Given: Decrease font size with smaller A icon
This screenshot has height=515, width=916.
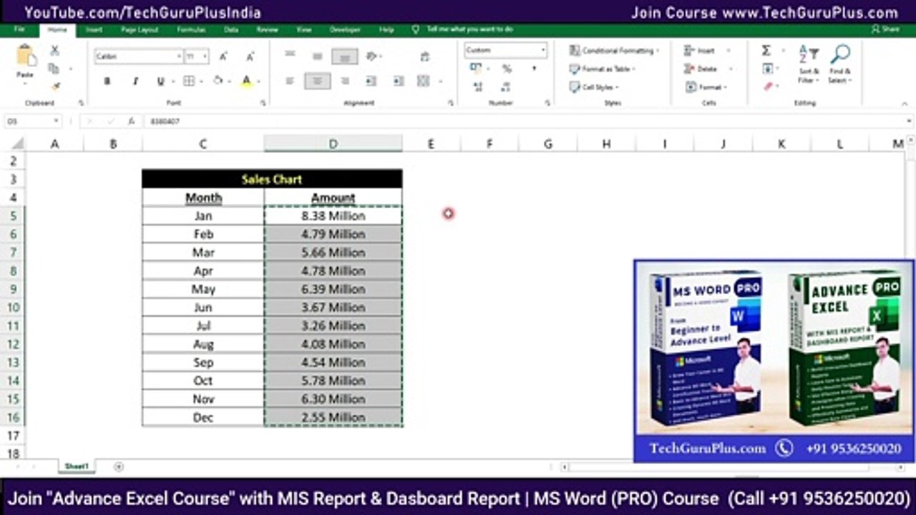Looking at the screenshot, I should tap(250, 57).
